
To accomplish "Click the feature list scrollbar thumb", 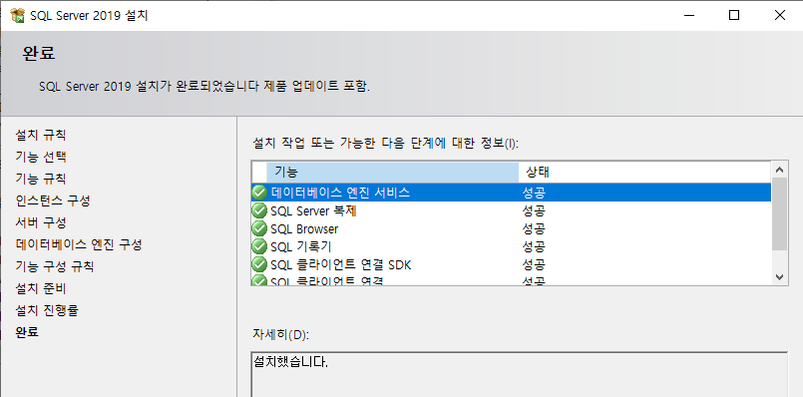I will click(779, 214).
